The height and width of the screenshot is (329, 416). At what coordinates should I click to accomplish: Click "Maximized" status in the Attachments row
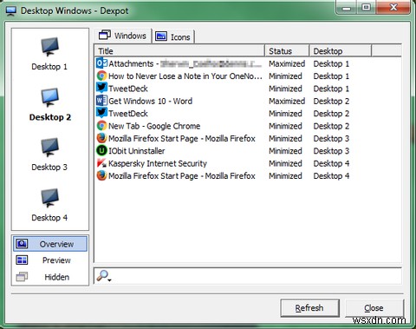(x=287, y=63)
